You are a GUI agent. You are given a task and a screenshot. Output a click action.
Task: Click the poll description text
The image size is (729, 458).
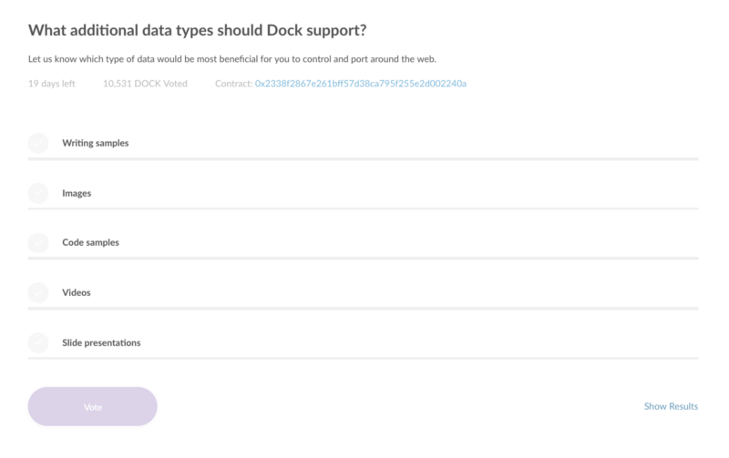pyautogui.click(x=232, y=60)
